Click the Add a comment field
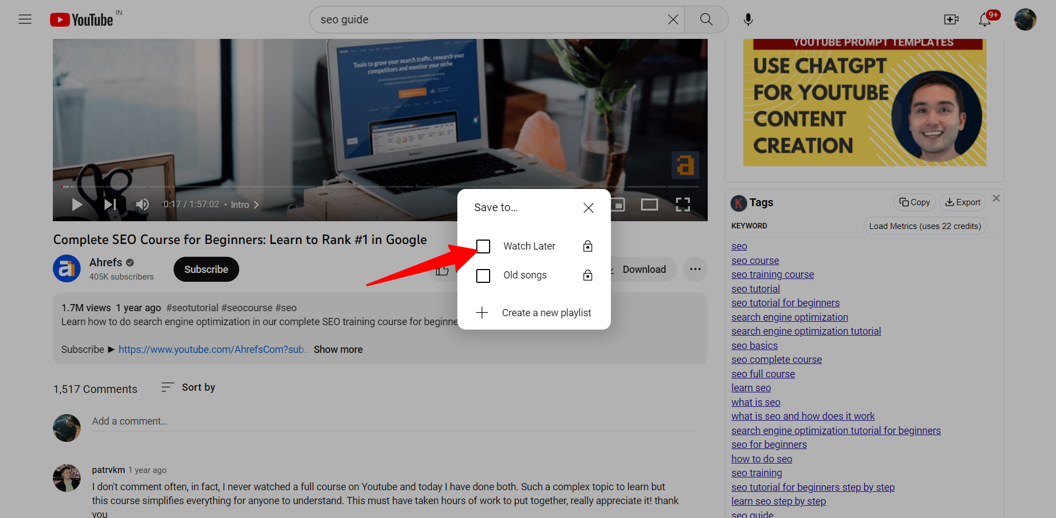 point(389,421)
